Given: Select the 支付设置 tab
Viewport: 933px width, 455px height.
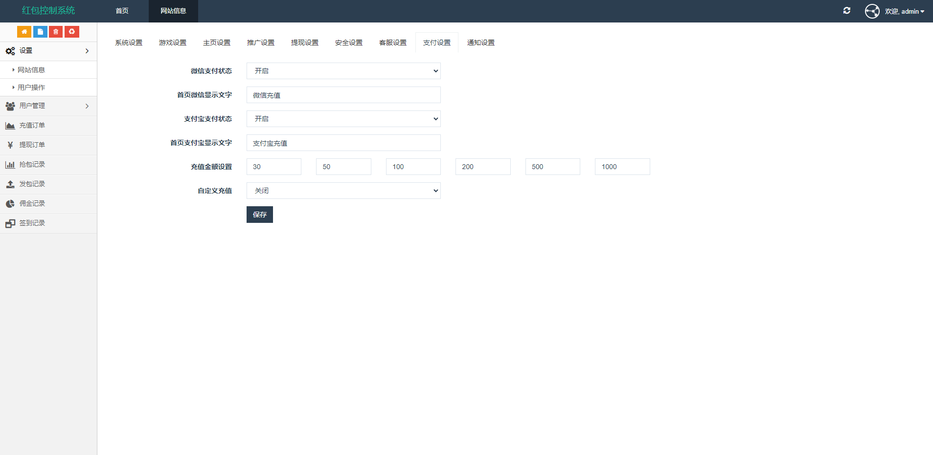Looking at the screenshot, I should [437, 43].
